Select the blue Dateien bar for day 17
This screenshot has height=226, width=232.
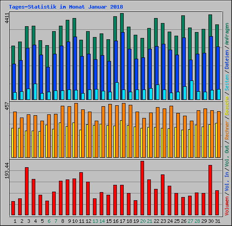click(123, 66)
